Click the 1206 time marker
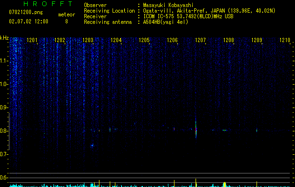The height and width of the screenshot is (187, 295). click(172, 40)
